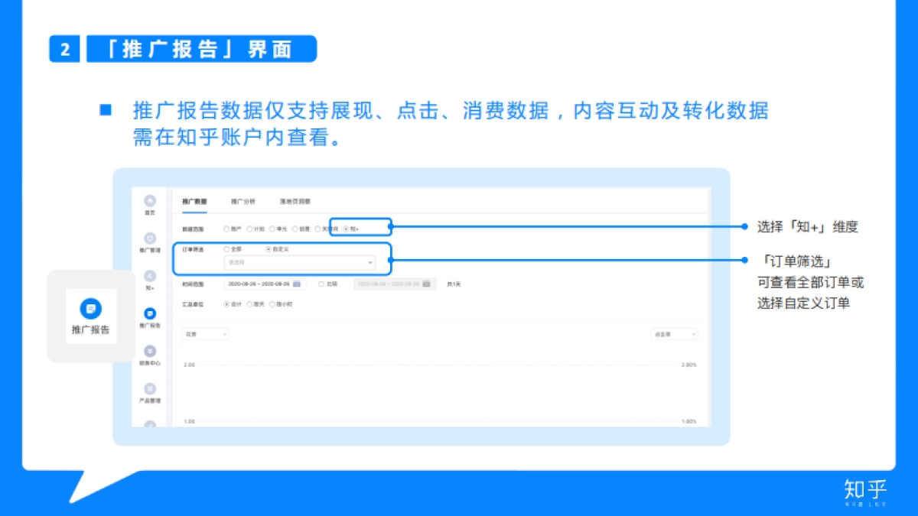The image size is (918, 516).
Task: Select the 知+ radio button in 数据范围
Action: [347, 229]
